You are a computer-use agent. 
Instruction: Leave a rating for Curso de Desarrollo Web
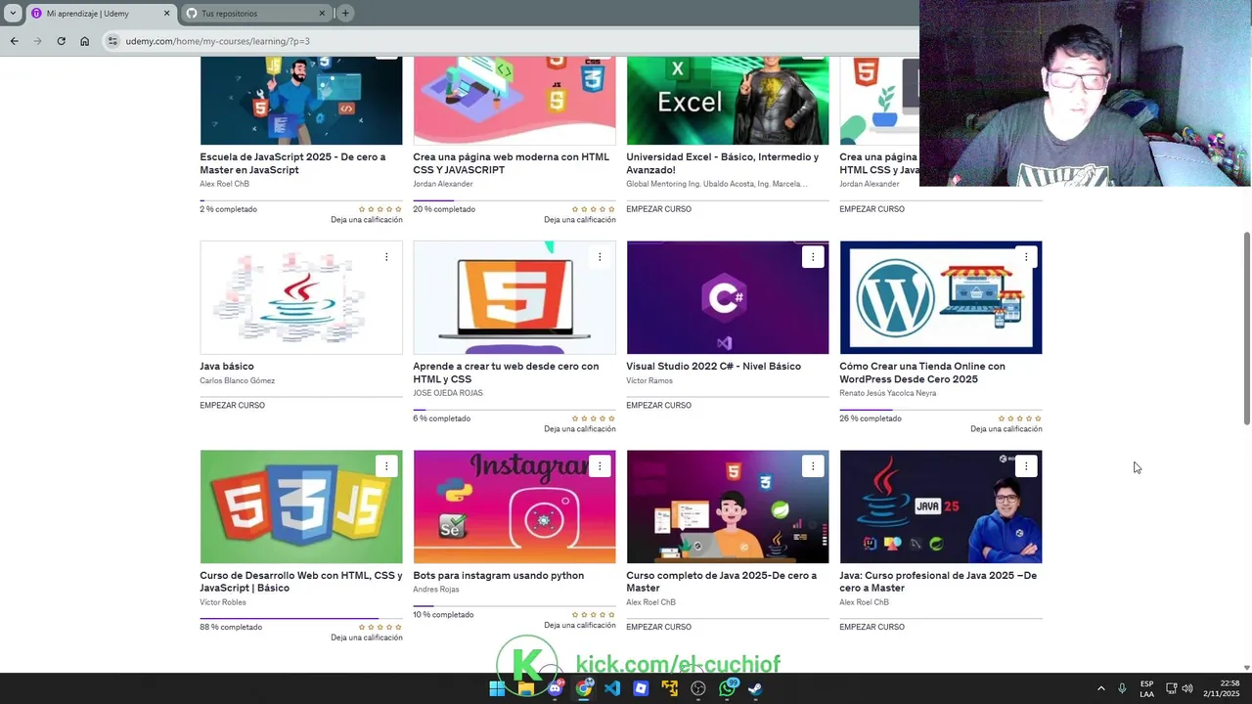[x=367, y=638]
